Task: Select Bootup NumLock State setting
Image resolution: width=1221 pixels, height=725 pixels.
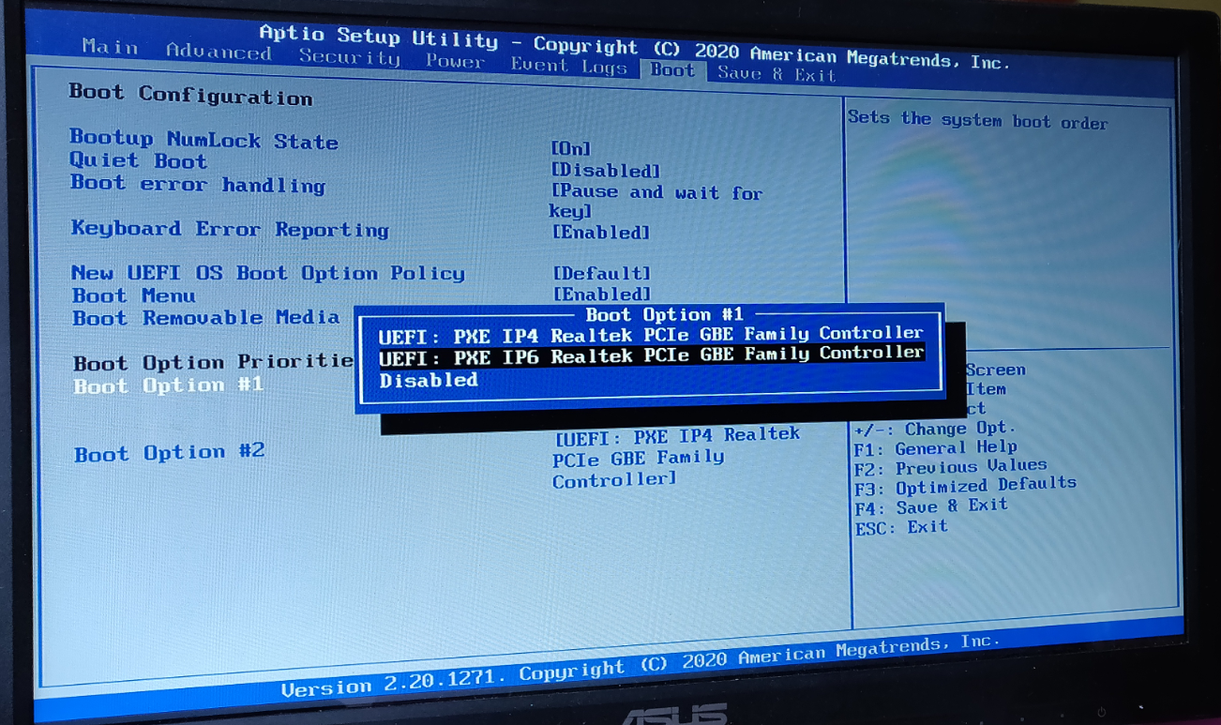Action: 203,139
